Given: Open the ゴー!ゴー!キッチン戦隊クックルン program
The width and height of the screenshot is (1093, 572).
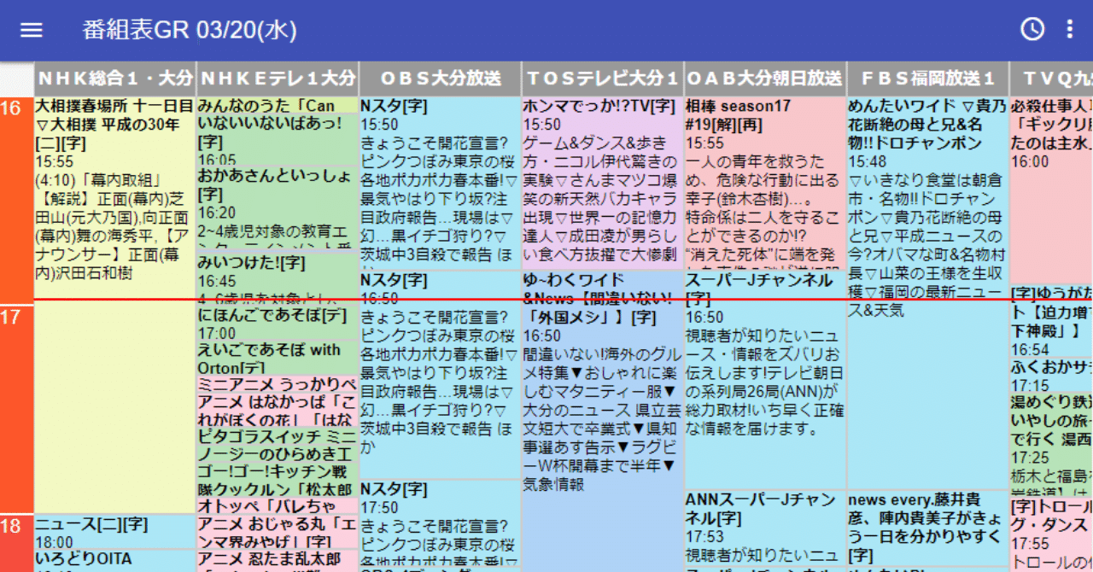Looking at the screenshot, I should [278, 478].
